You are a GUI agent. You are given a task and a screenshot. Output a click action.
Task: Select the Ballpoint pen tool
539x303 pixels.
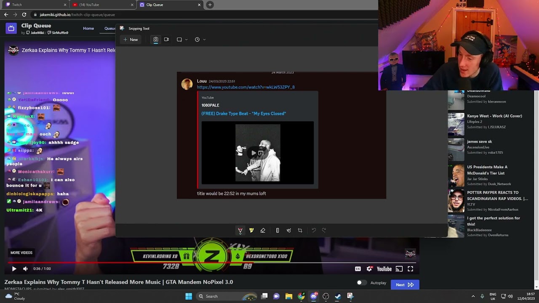pyautogui.click(x=240, y=230)
